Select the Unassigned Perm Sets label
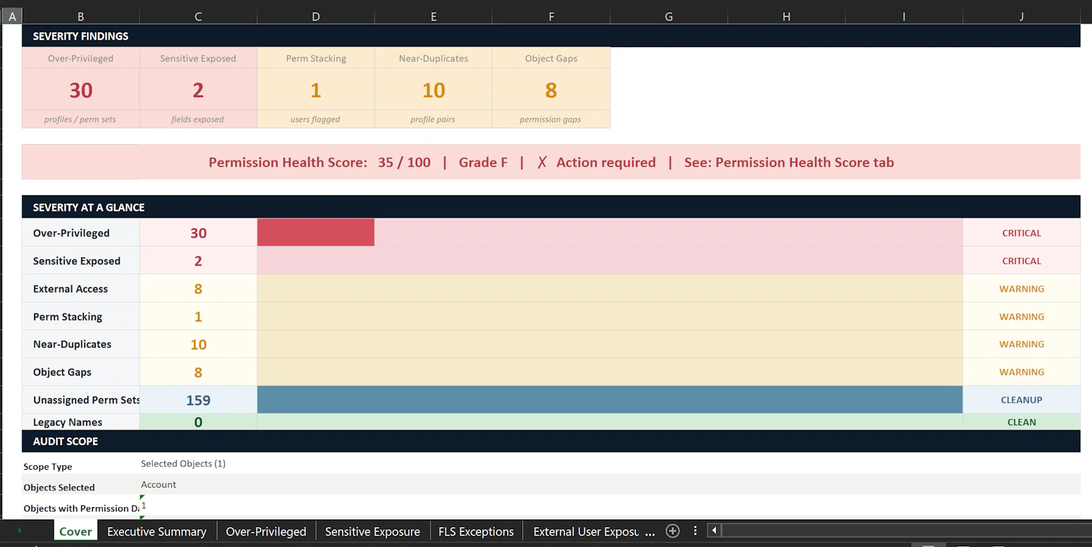 click(81, 400)
